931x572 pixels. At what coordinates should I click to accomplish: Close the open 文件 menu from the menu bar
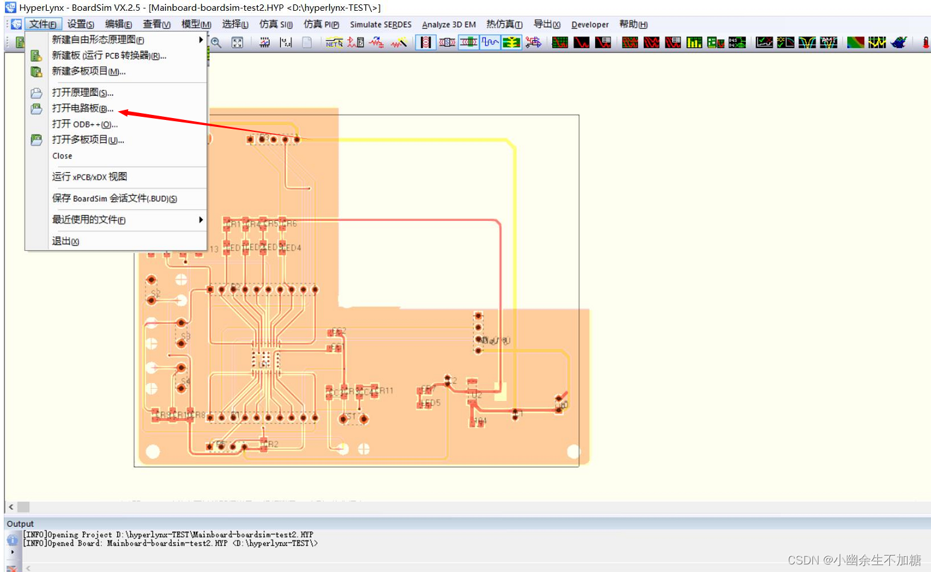pos(43,24)
